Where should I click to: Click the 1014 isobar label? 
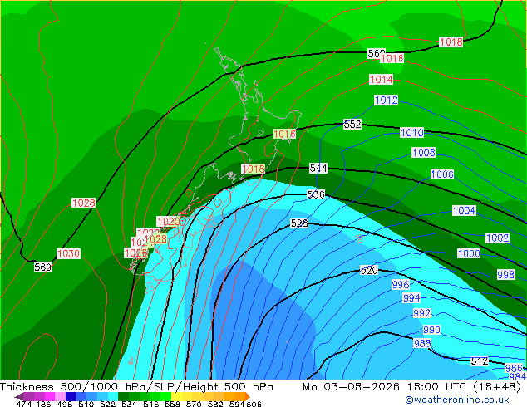(x=381, y=79)
